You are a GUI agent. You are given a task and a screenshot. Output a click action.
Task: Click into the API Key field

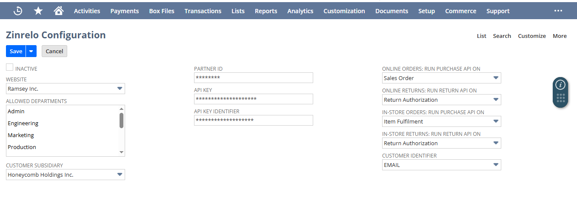pos(254,99)
